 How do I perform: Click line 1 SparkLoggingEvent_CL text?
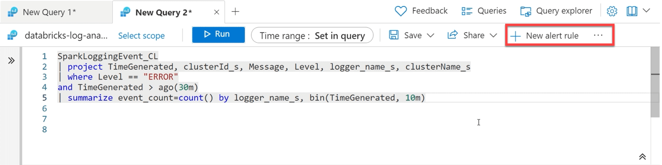tap(108, 56)
